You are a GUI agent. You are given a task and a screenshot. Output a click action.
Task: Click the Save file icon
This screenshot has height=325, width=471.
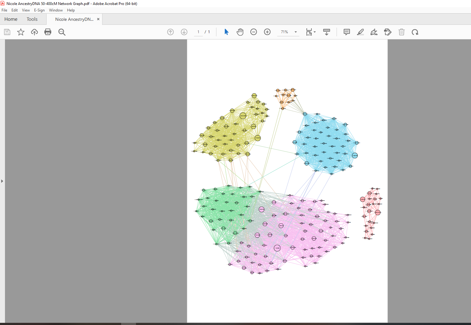click(x=7, y=32)
